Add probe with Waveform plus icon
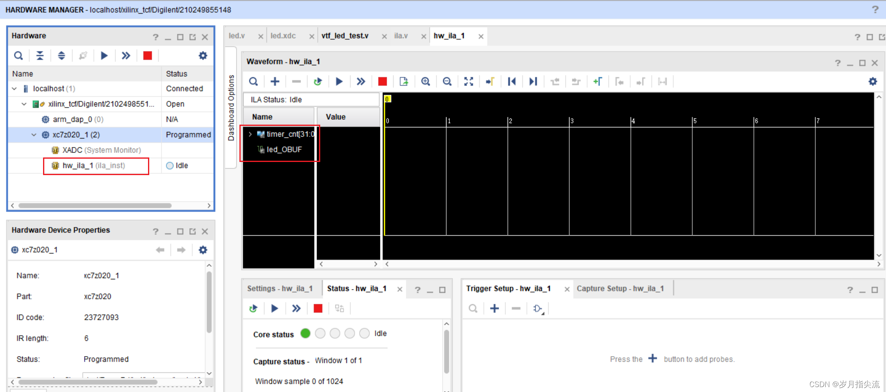 [x=275, y=82]
